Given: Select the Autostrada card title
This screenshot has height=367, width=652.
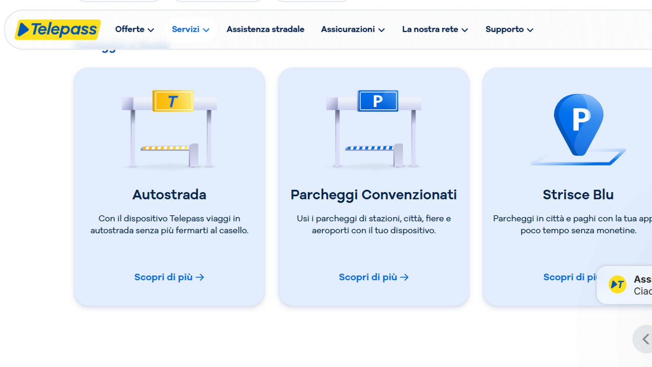Looking at the screenshot, I should 169,195.
